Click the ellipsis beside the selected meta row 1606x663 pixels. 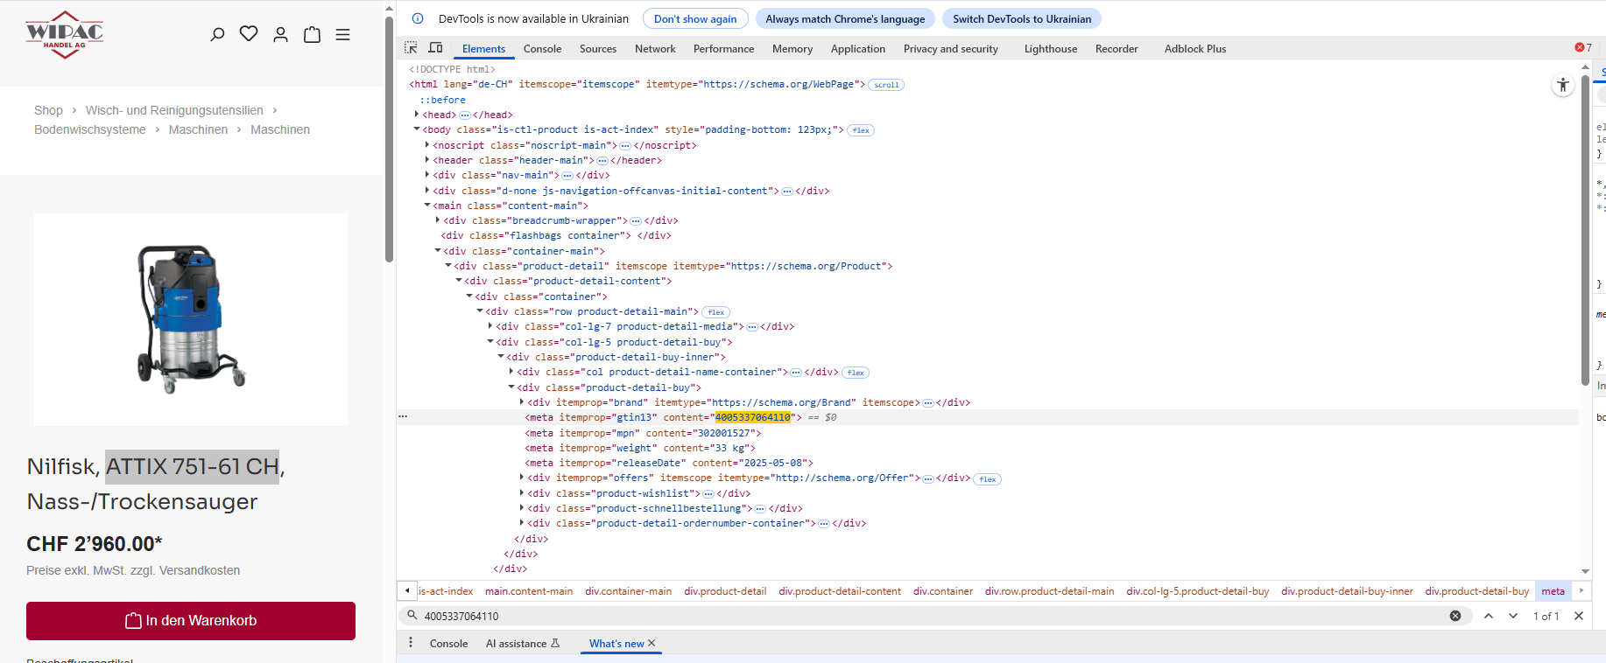point(403,417)
